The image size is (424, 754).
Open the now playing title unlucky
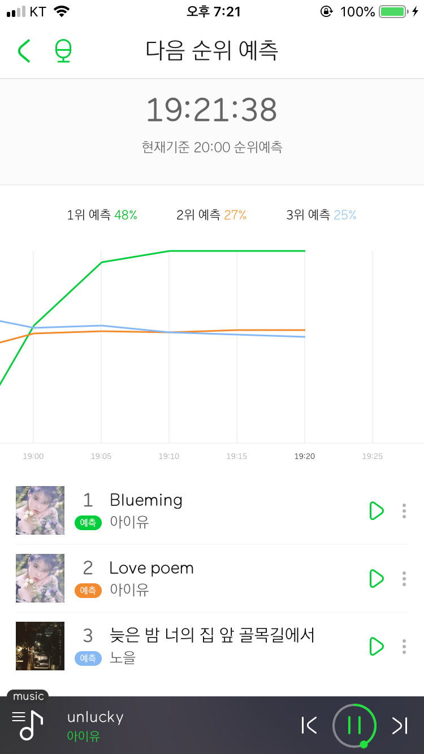tap(95, 717)
